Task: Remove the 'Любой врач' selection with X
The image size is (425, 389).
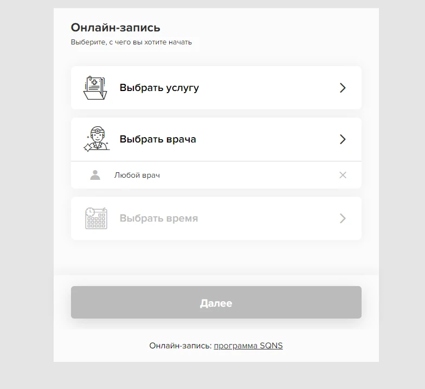Action: point(343,175)
